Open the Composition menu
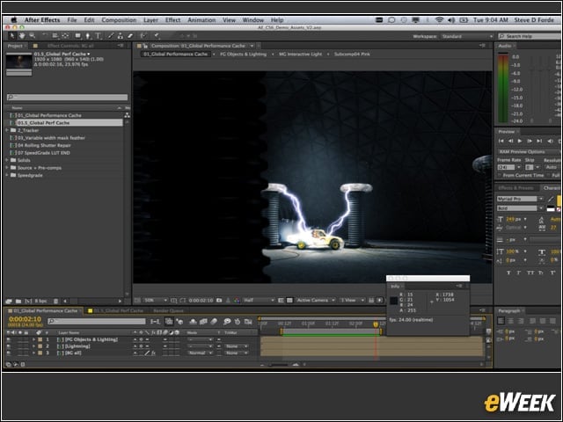 click(119, 20)
